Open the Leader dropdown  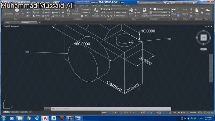90,12
